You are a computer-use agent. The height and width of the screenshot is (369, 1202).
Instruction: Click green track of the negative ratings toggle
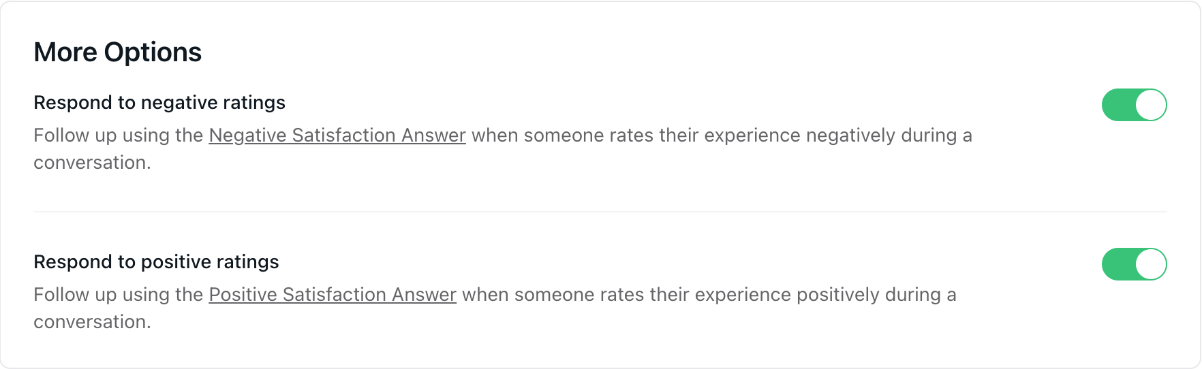1118,105
